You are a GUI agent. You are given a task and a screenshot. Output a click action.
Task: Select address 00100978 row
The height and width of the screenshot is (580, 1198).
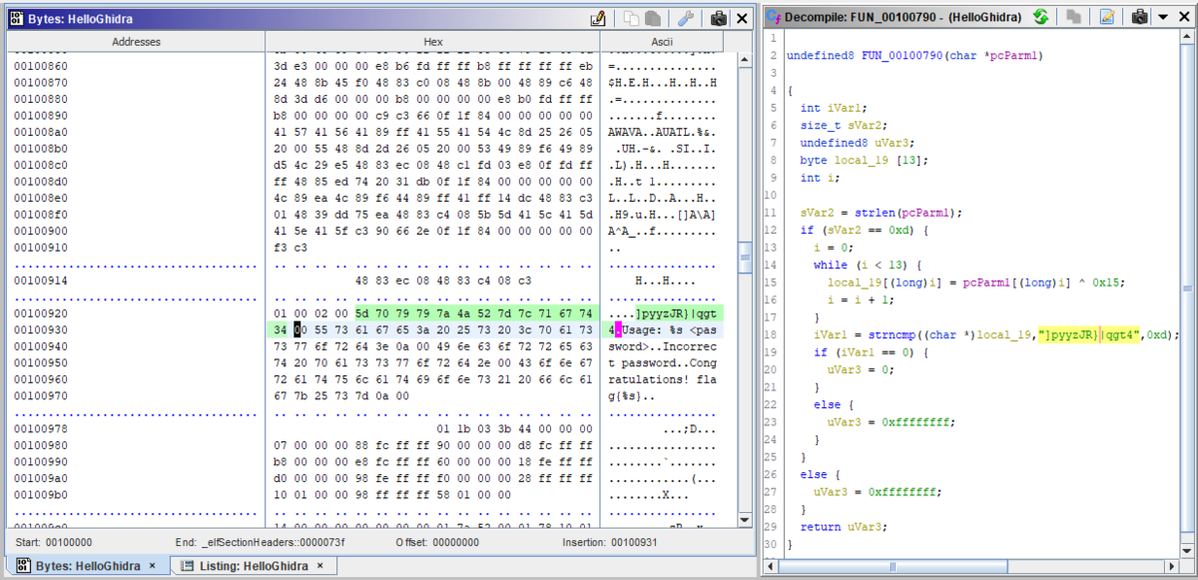(x=41, y=428)
